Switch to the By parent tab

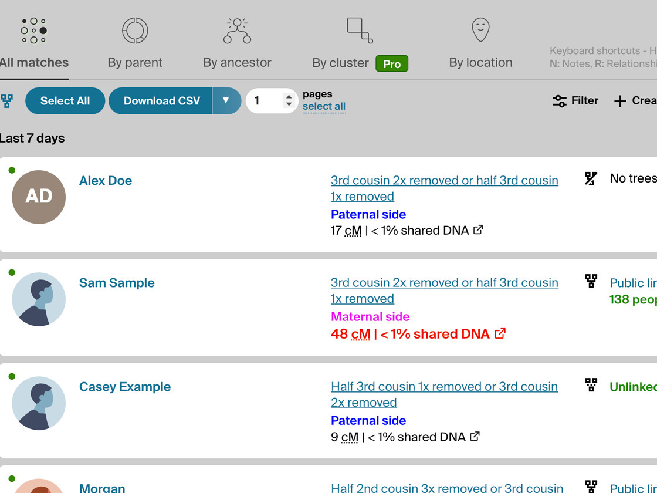point(135,63)
